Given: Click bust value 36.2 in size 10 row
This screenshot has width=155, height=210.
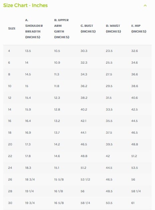Looking at the screenshot, I should 84,86.
